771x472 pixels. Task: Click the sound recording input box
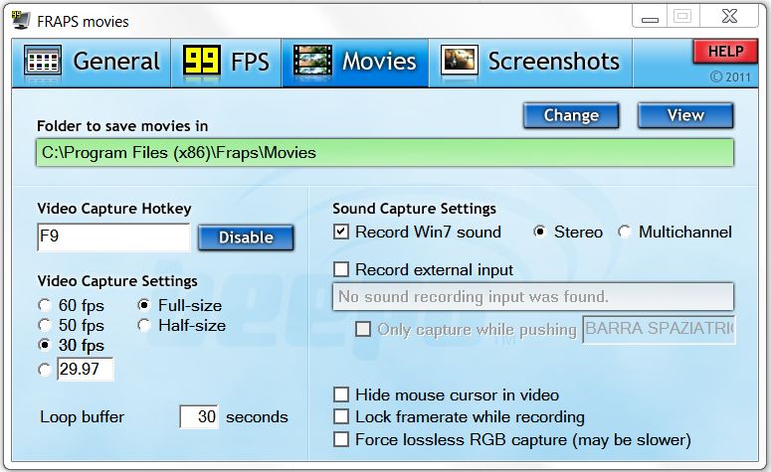click(533, 297)
